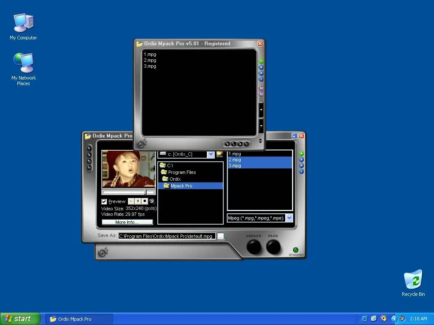The image size is (434, 325).
Task: Click the folder icon next to drive selector
Action: [x=220, y=154]
